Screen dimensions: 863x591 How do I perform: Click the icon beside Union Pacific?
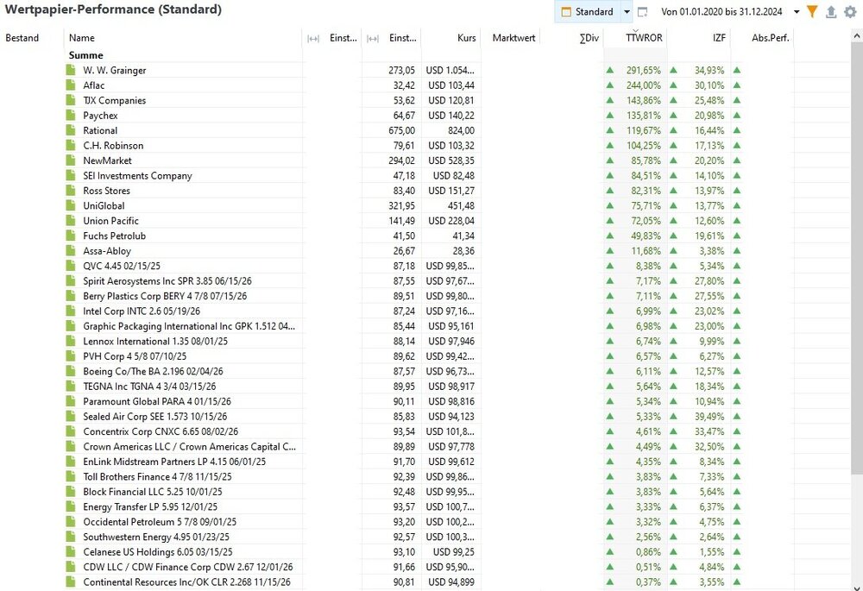point(71,220)
